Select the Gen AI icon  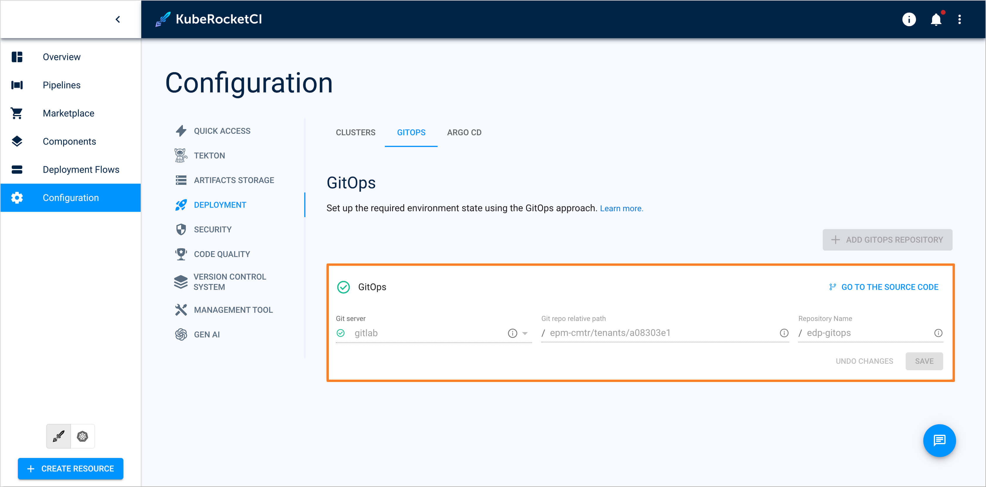[x=181, y=334]
